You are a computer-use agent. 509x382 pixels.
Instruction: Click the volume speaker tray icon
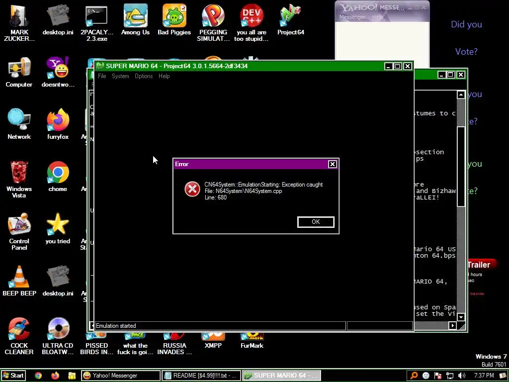(x=461, y=376)
